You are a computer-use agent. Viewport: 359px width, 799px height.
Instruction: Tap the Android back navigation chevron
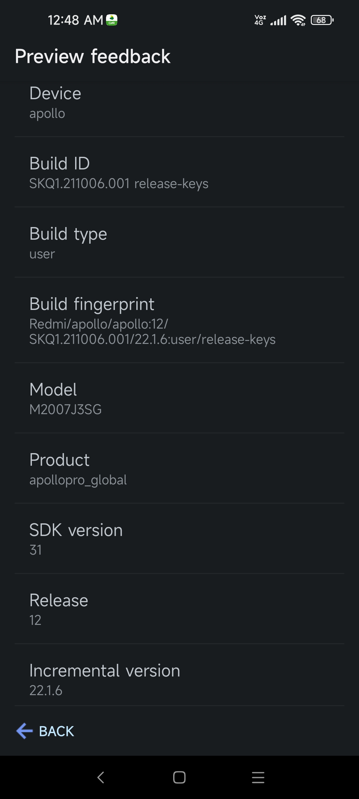coord(101,777)
